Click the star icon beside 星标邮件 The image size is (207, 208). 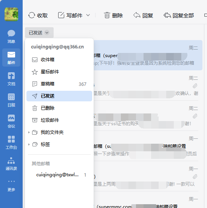pyautogui.click(x=35, y=72)
